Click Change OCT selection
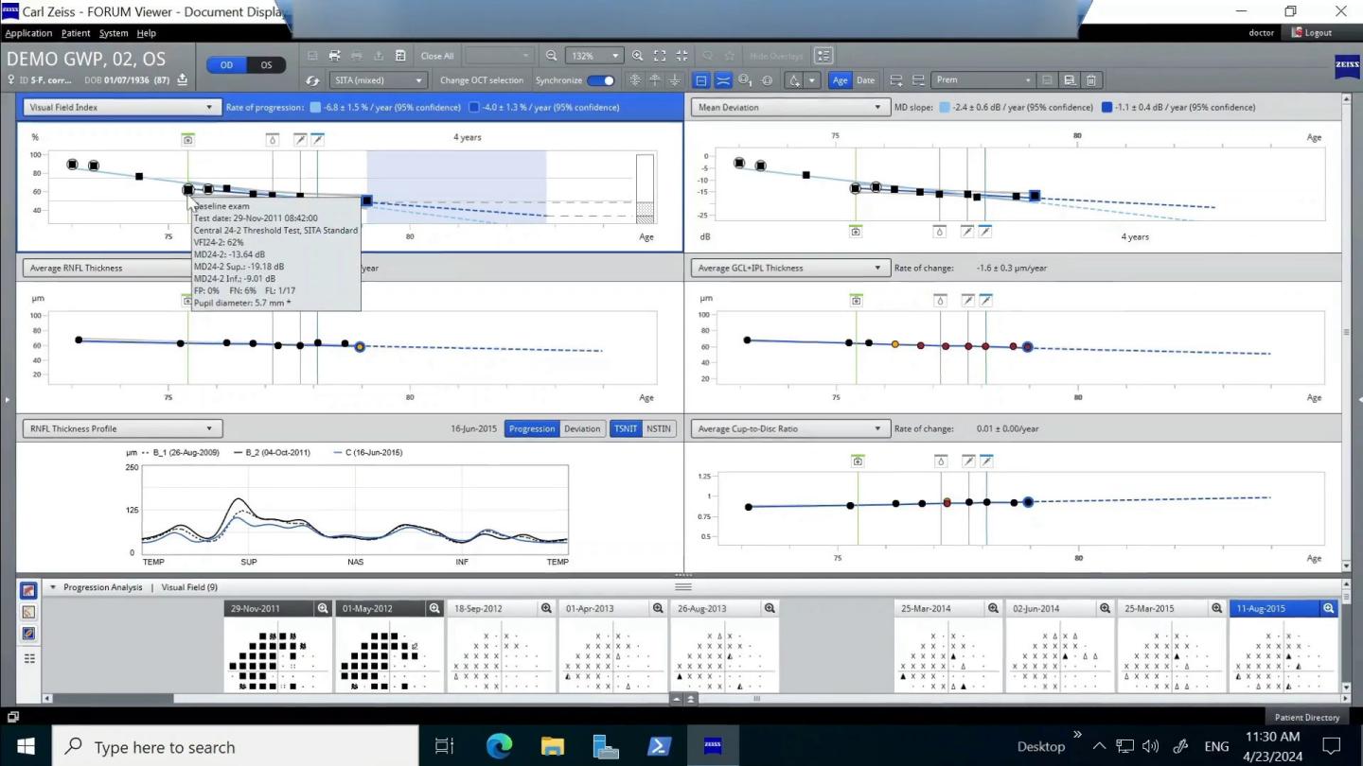Screen dimensions: 1363x766 (x=481, y=79)
